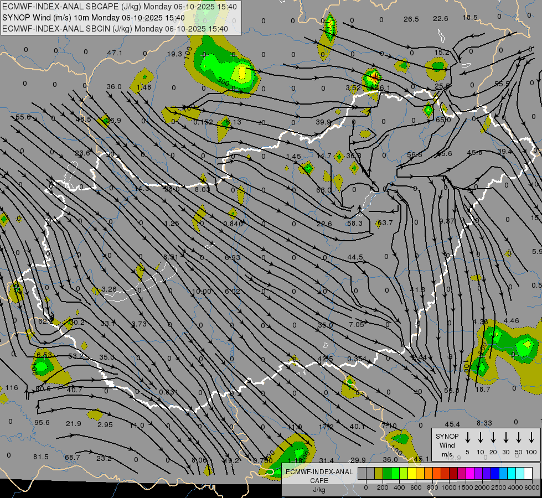This screenshot has width=542, height=498.
Task: Click the 31.4 value on the map
Action: click(326, 461)
